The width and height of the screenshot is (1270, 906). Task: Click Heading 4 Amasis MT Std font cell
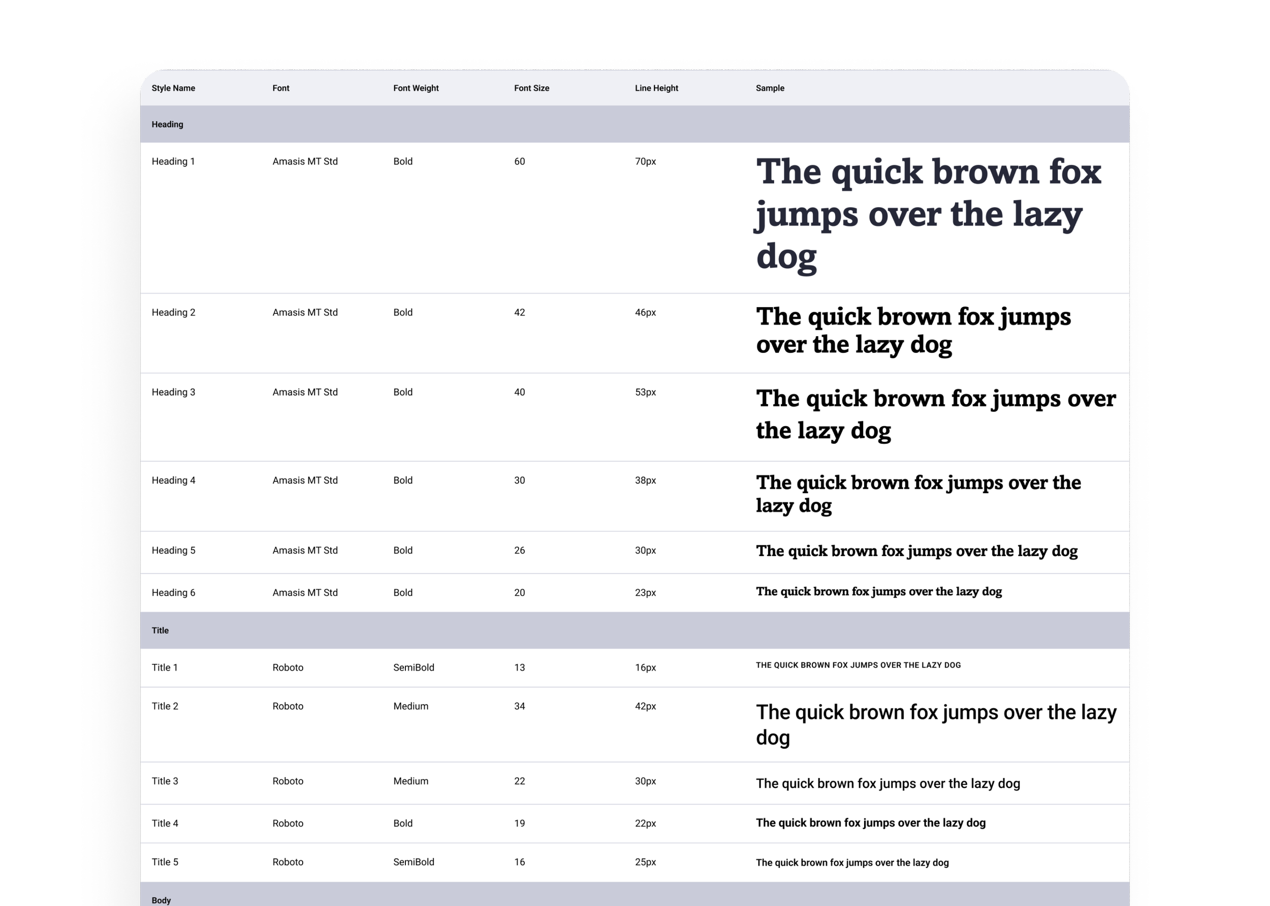point(305,480)
